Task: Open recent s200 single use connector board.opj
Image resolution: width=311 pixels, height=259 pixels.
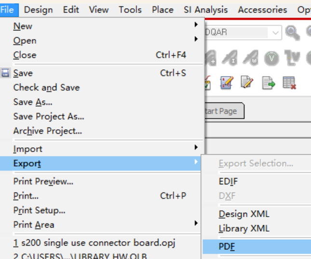Action: 100,243
